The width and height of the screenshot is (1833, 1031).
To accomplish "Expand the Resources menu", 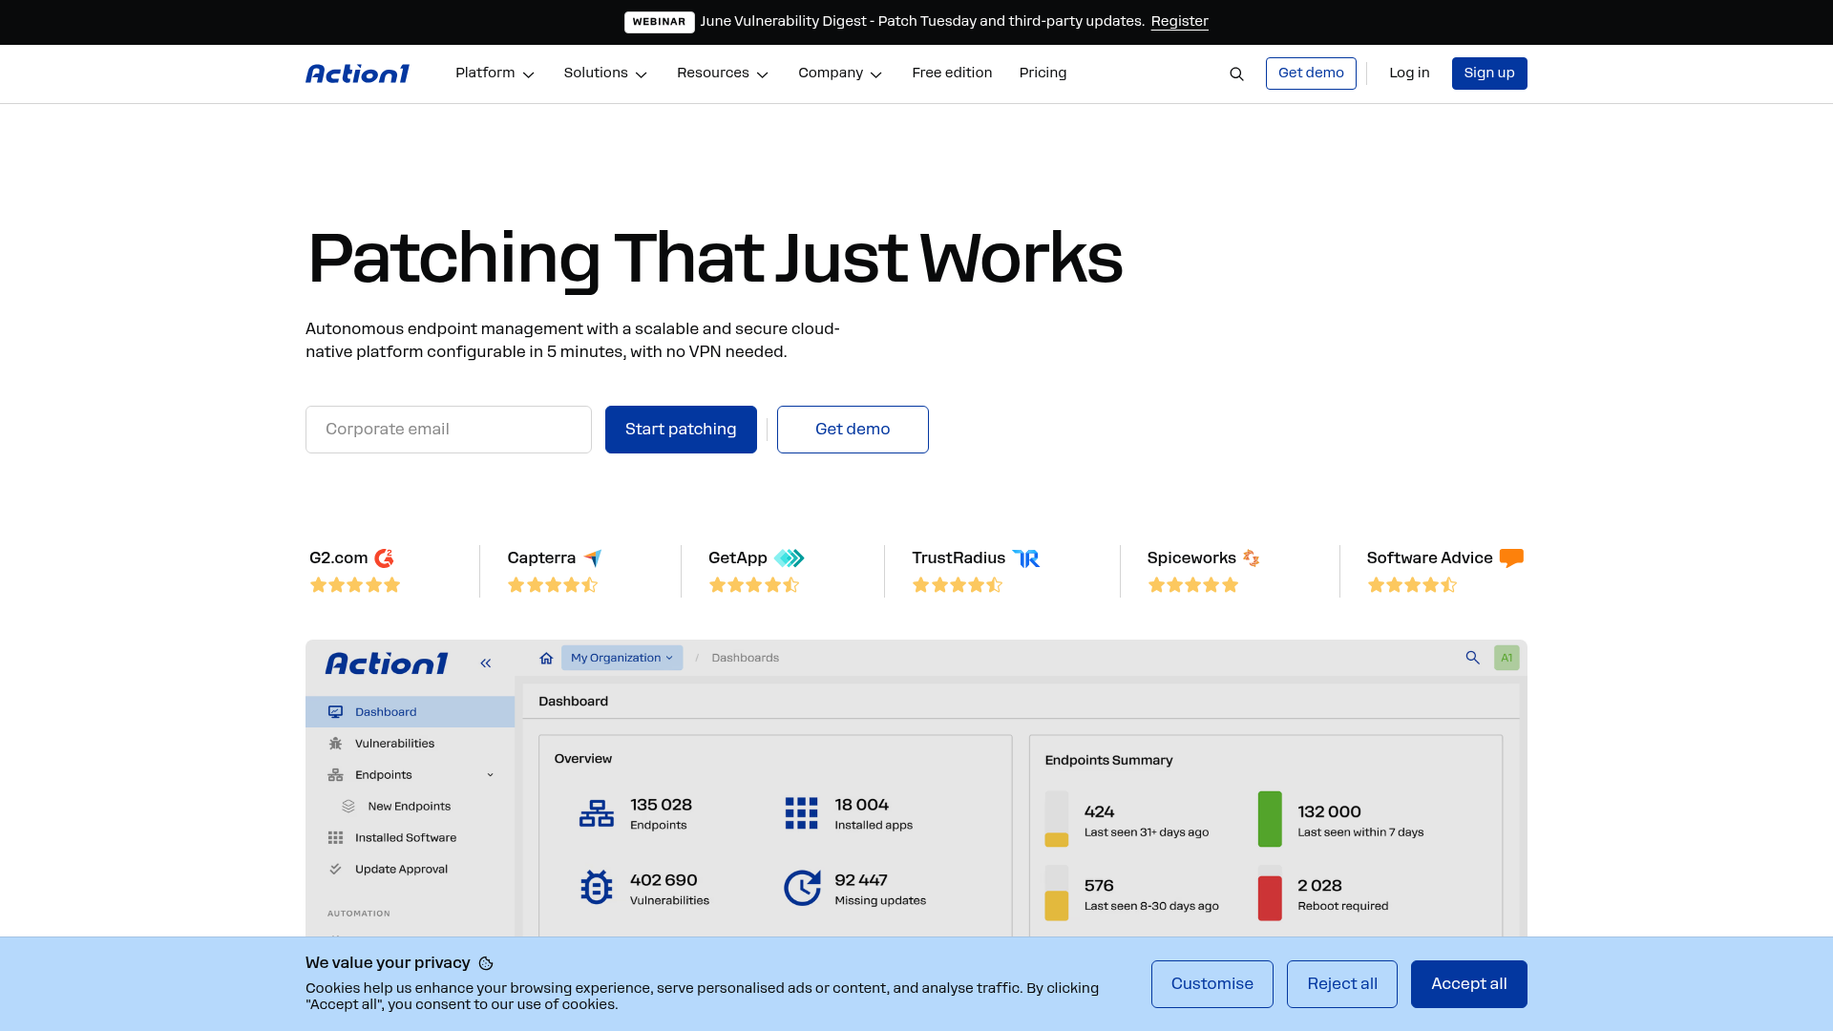I will pos(723,74).
